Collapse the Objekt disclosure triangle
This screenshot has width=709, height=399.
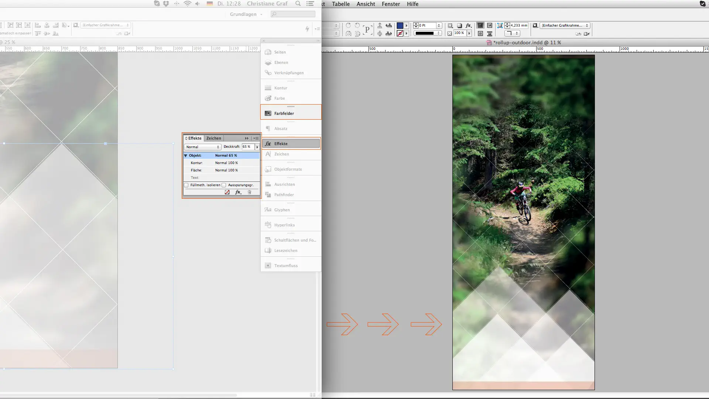[186, 156]
